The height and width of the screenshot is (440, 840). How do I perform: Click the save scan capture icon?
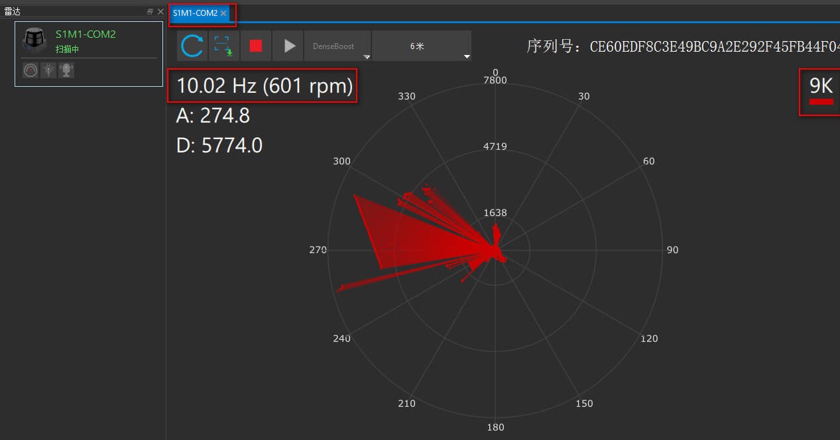[x=223, y=46]
